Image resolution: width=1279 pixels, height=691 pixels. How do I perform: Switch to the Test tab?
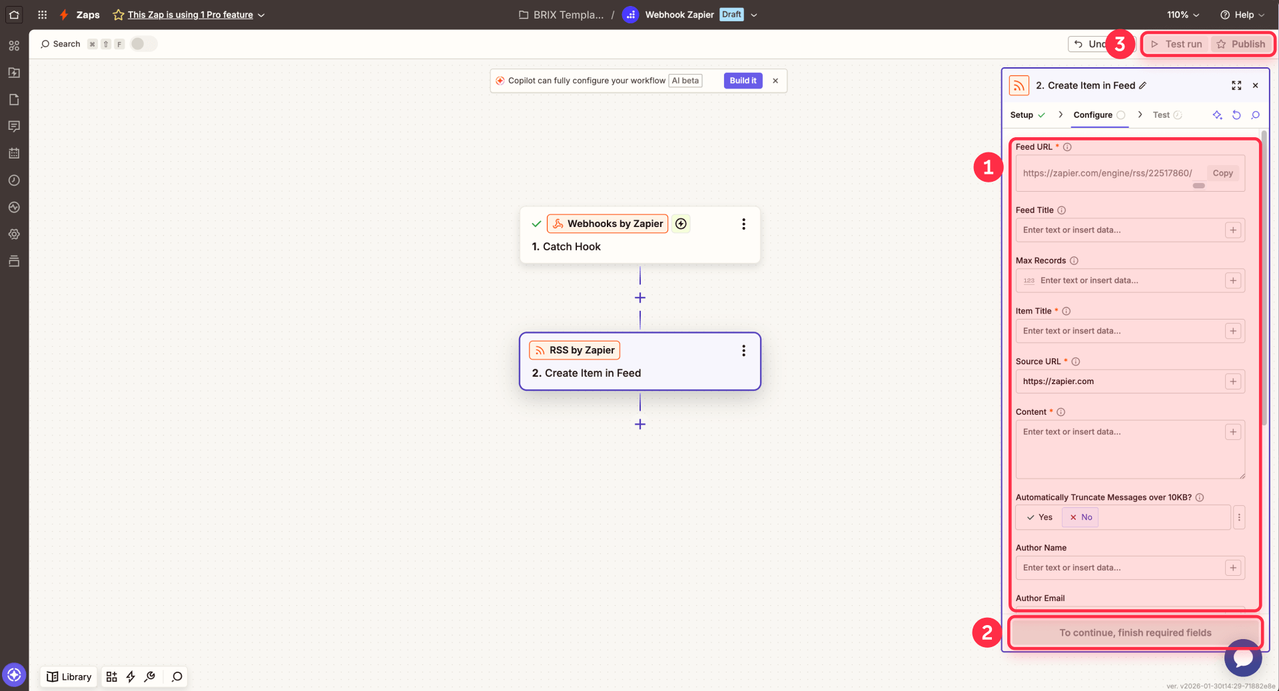[x=1167, y=115]
